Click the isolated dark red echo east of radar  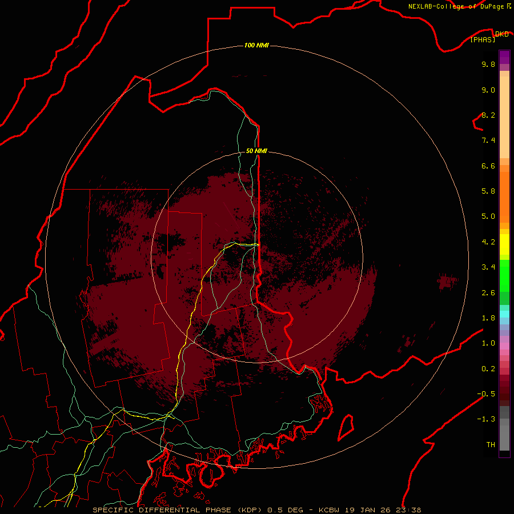point(448,282)
